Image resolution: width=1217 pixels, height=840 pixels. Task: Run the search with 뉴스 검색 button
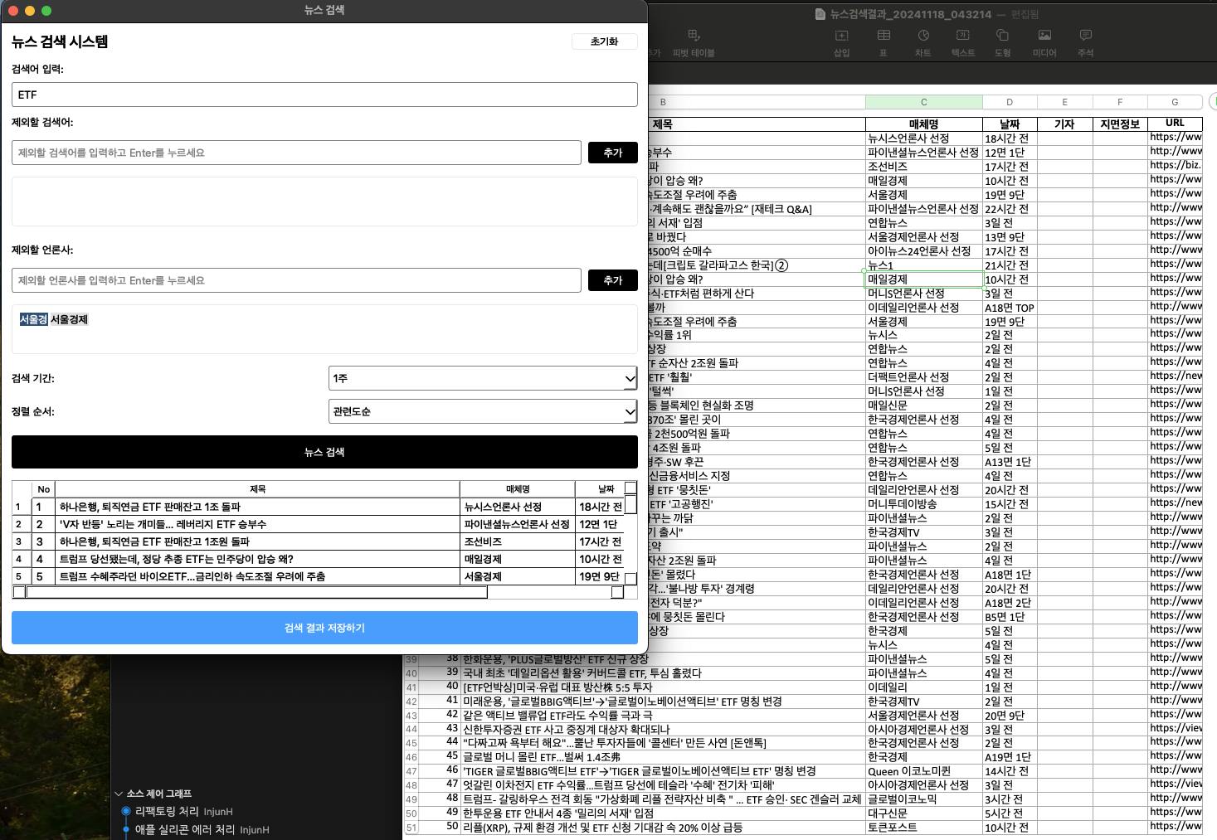click(324, 452)
